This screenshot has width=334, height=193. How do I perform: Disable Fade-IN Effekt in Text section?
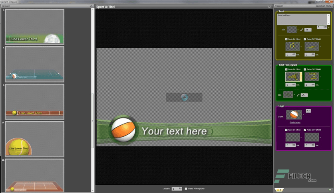click(x=286, y=39)
